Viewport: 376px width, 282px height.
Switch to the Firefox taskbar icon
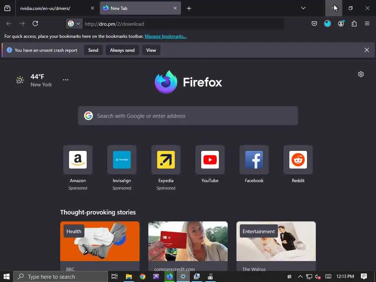(170, 276)
